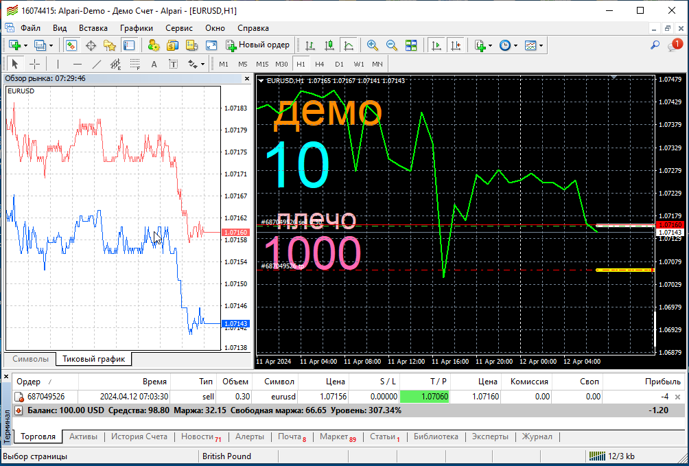Click the order 687049526 row icon

[x=19, y=397]
